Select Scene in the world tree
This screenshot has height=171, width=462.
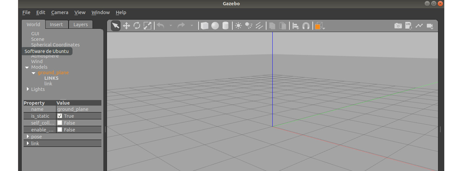(x=38, y=39)
